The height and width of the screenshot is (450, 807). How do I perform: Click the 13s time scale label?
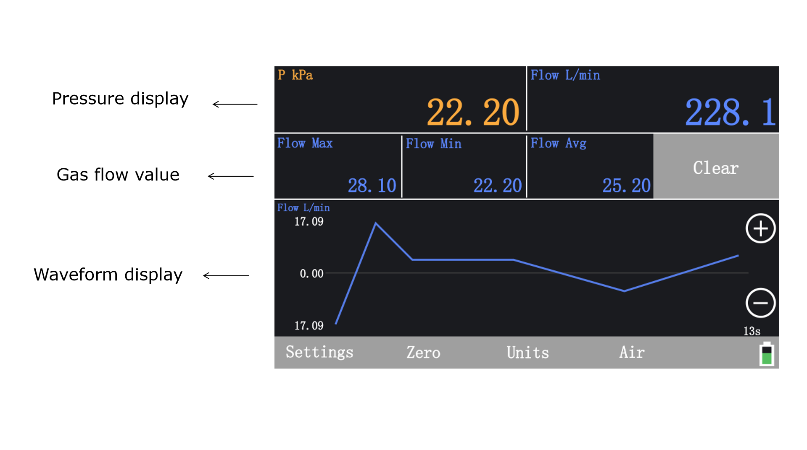[x=752, y=331]
